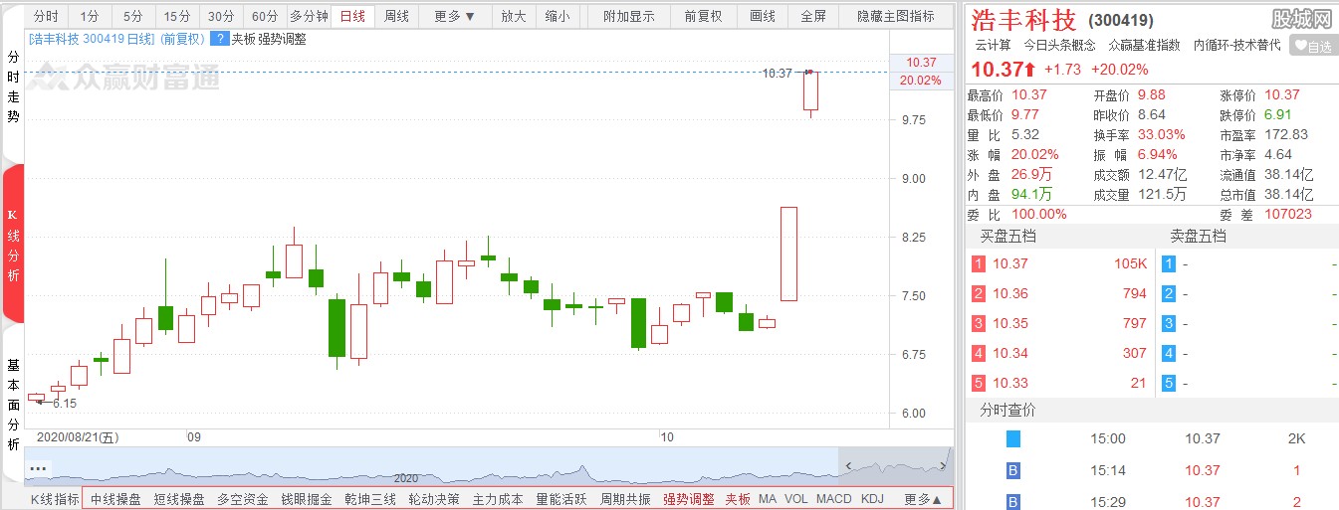Click the B badge in the 15:14 row
This screenshot has height=510, width=1339.
pos(1013,470)
